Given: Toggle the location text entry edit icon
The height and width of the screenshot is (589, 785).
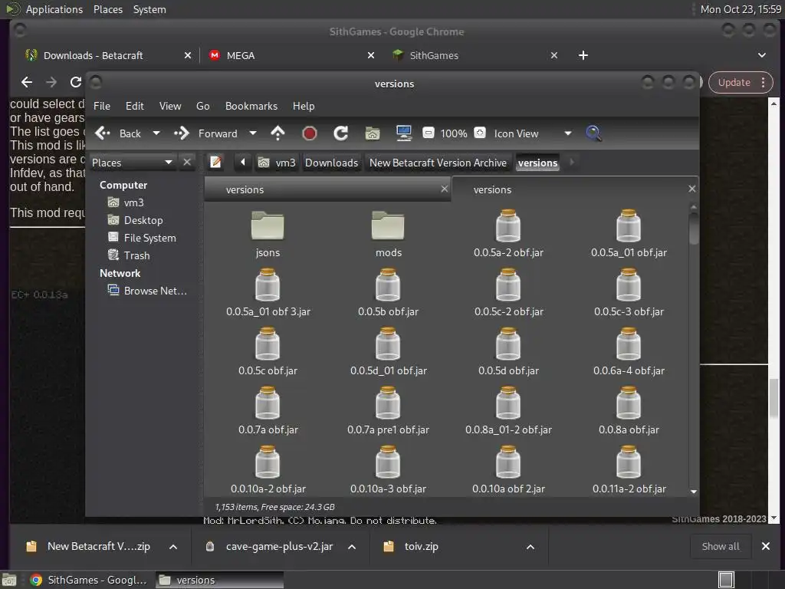Looking at the screenshot, I should pyautogui.click(x=216, y=163).
